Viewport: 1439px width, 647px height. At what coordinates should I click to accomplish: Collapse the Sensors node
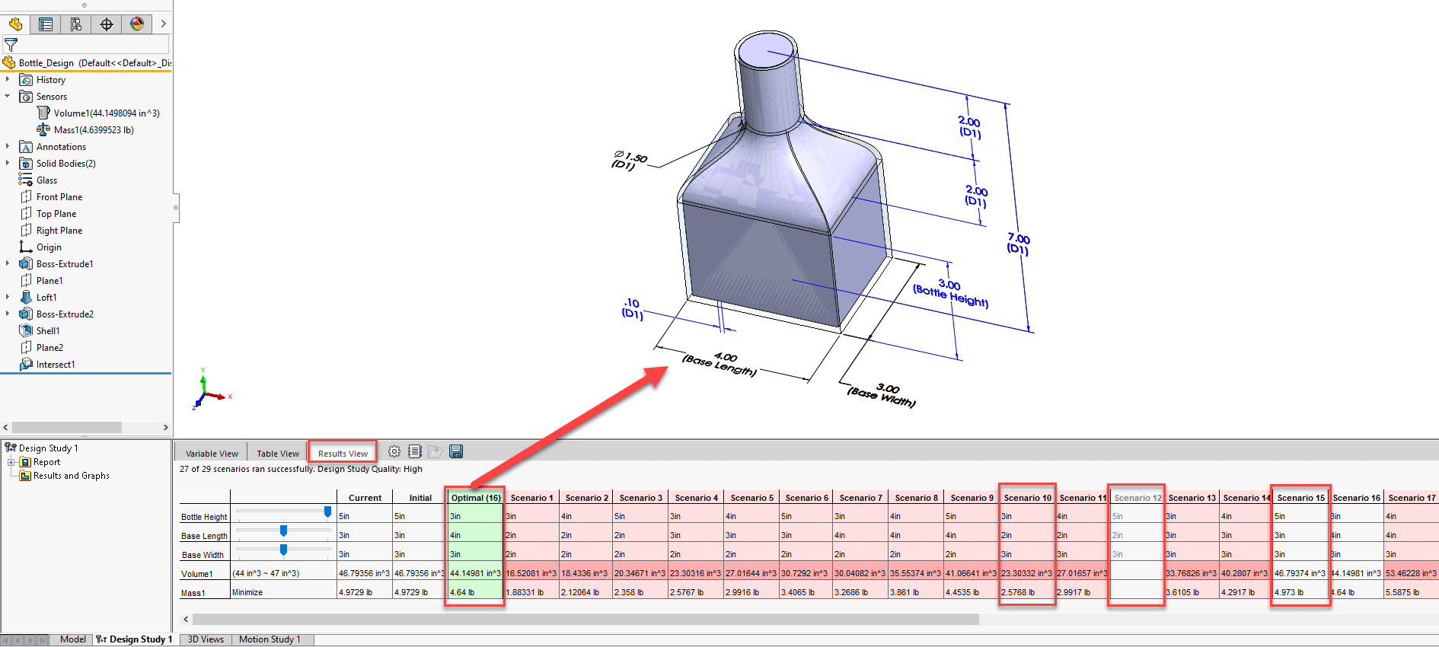click(x=8, y=96)
